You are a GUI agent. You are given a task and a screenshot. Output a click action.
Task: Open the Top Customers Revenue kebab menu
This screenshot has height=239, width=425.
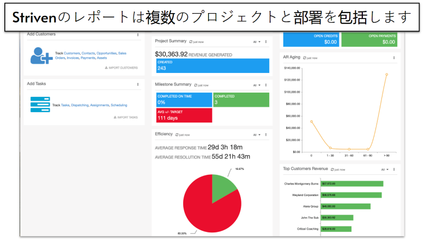pos(394,169)
